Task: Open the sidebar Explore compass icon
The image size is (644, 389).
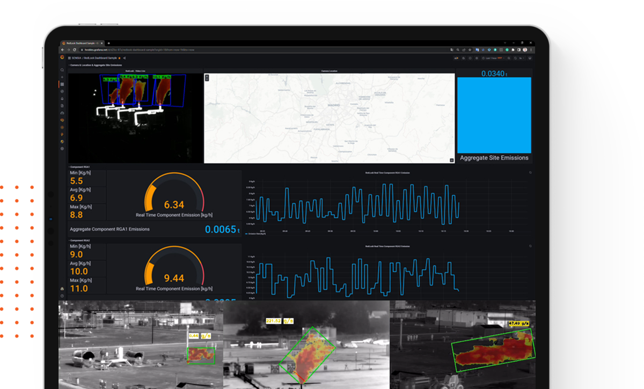Action: click(x=62, y=91)
